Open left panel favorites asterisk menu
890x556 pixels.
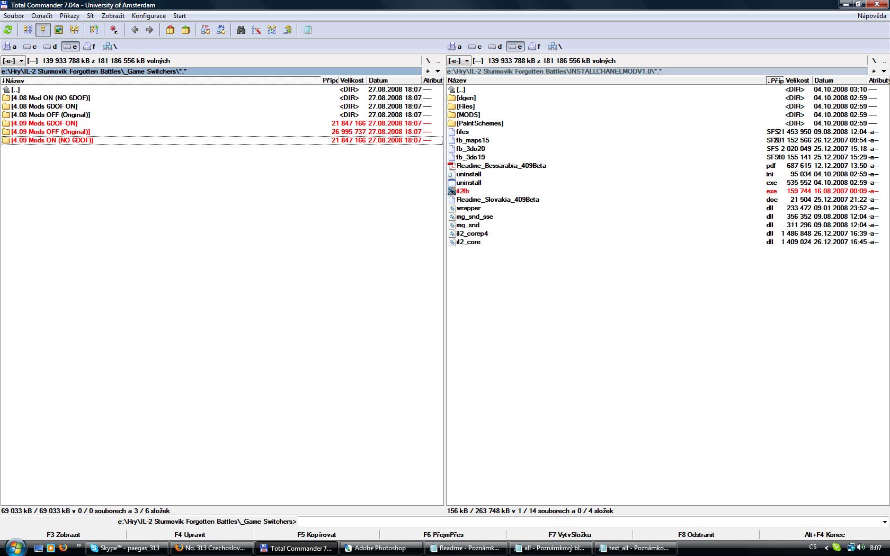pyautogui.click(x=428, y=71)
